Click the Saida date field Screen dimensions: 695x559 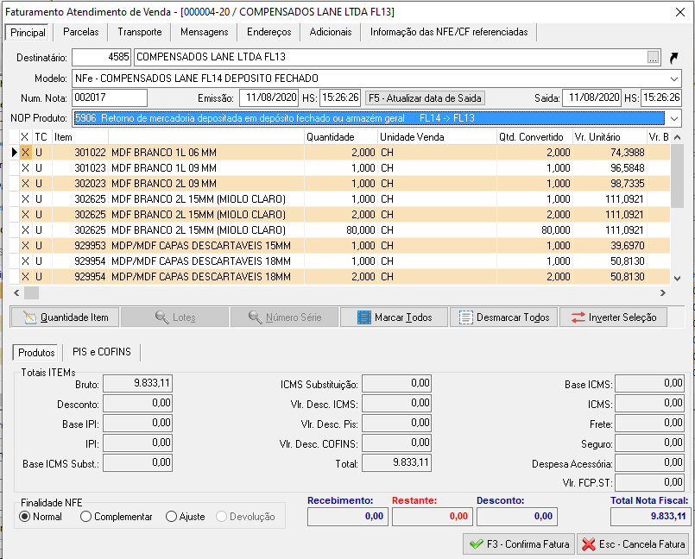[591, 97]
